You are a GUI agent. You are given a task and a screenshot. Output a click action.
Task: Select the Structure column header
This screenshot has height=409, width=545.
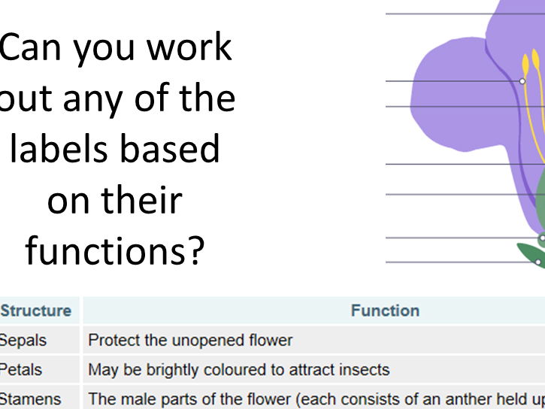(36, 311)
